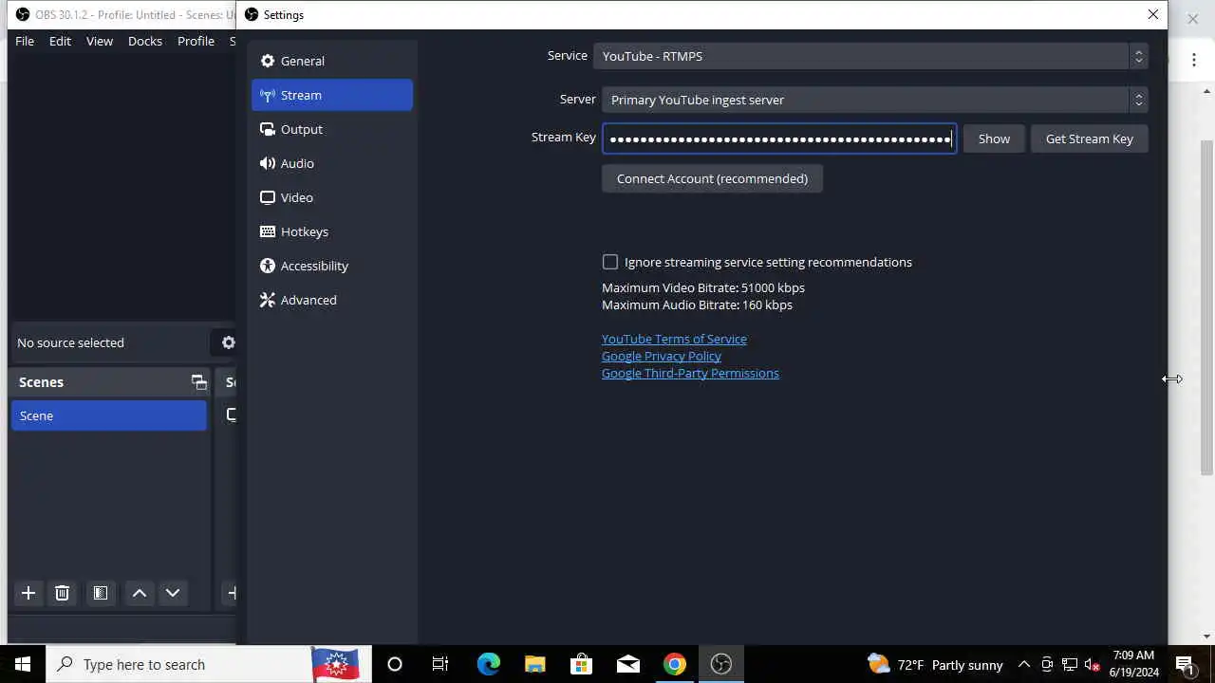Image resolution: width=1215 pixels, height=683 pixels.
Task: Open Mail app from taskbar
Action: [627, 664]
